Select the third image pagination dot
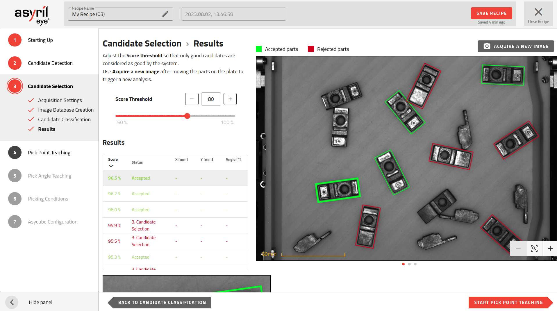557x311 pixels. [x=415, y=264]
